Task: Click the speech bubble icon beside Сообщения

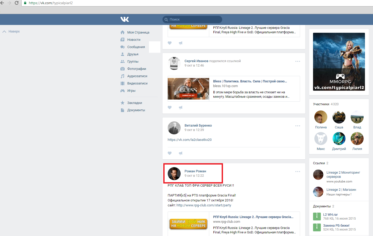Action: pyautogui.click(x=123, y=47)
